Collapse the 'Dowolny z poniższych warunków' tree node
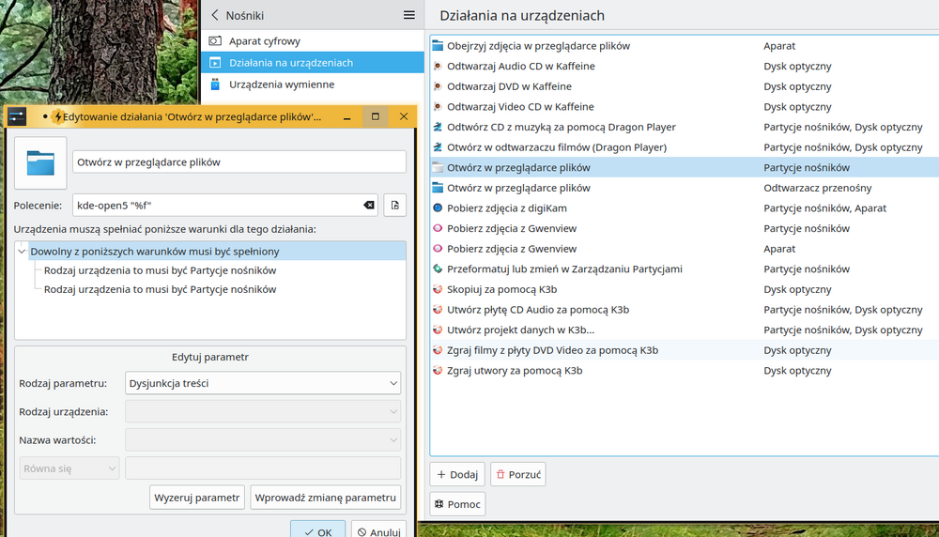The height and width of the screenshot is (537, 939). (x=22, y=252)
